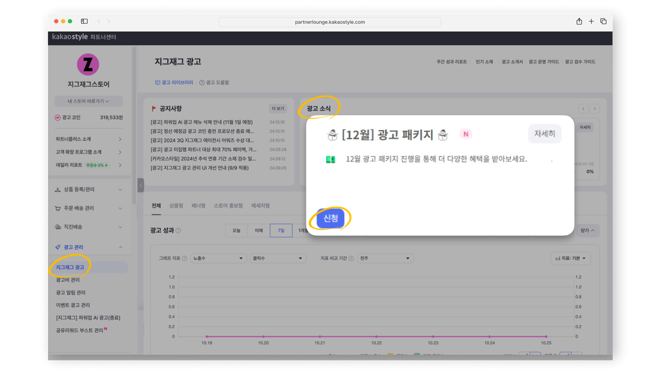668x375 pixels.
Task: Click the 광고 성과 help icon
Action: coord(179,230)
